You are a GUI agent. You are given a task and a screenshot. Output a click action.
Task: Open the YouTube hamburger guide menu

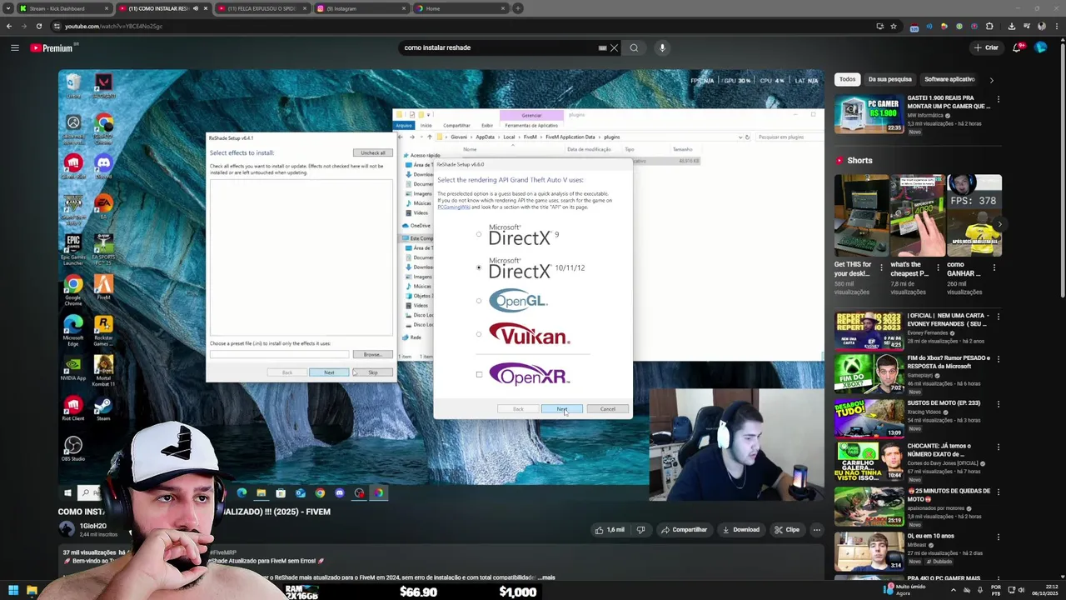pyautogui.click(x=14, y=47)
